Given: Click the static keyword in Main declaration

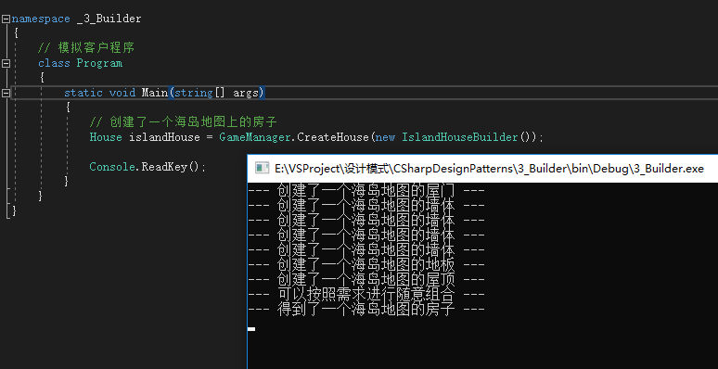Looking at the screenshot, I should tap(83, 93).
